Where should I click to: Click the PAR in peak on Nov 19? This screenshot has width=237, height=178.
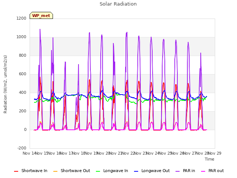pos(90,33)
